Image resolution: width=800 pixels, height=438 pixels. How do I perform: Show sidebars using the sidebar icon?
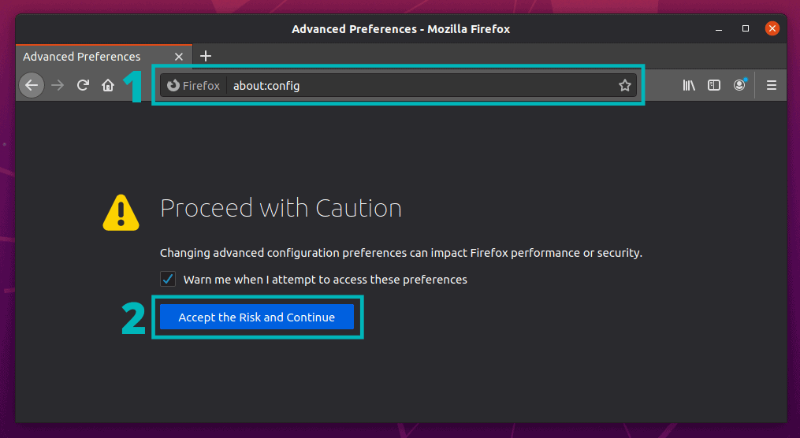point(714,85)
